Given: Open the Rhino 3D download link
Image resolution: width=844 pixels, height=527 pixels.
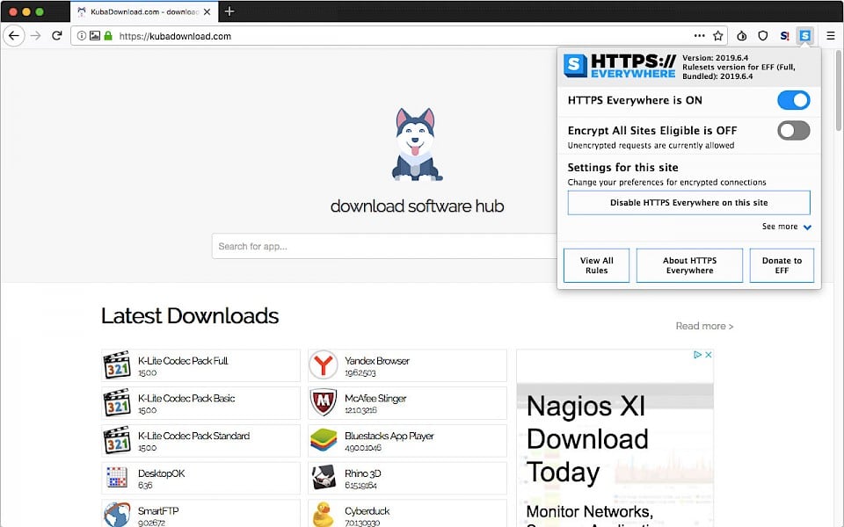Looking at the screenshot, I should pyautogui.click(x=363, y=473).
